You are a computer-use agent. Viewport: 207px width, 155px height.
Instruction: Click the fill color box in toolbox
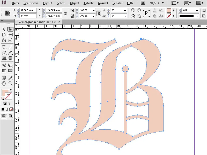click(x=5, y=92)
